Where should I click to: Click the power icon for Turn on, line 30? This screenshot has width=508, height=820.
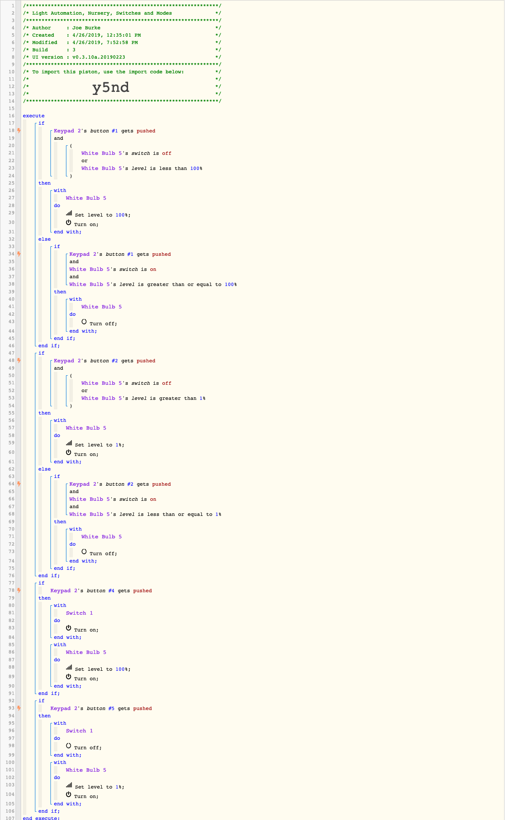(69, 223)
